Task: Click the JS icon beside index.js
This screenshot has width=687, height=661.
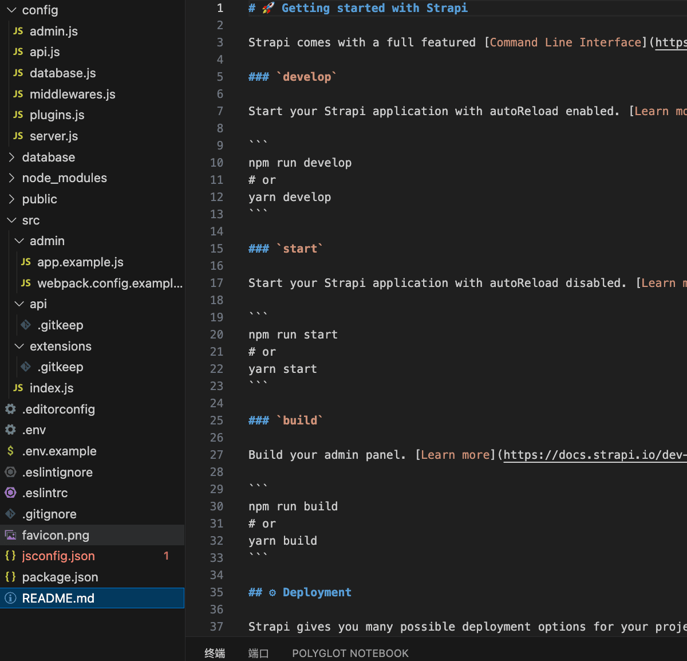Action: [x=18, y=388]
